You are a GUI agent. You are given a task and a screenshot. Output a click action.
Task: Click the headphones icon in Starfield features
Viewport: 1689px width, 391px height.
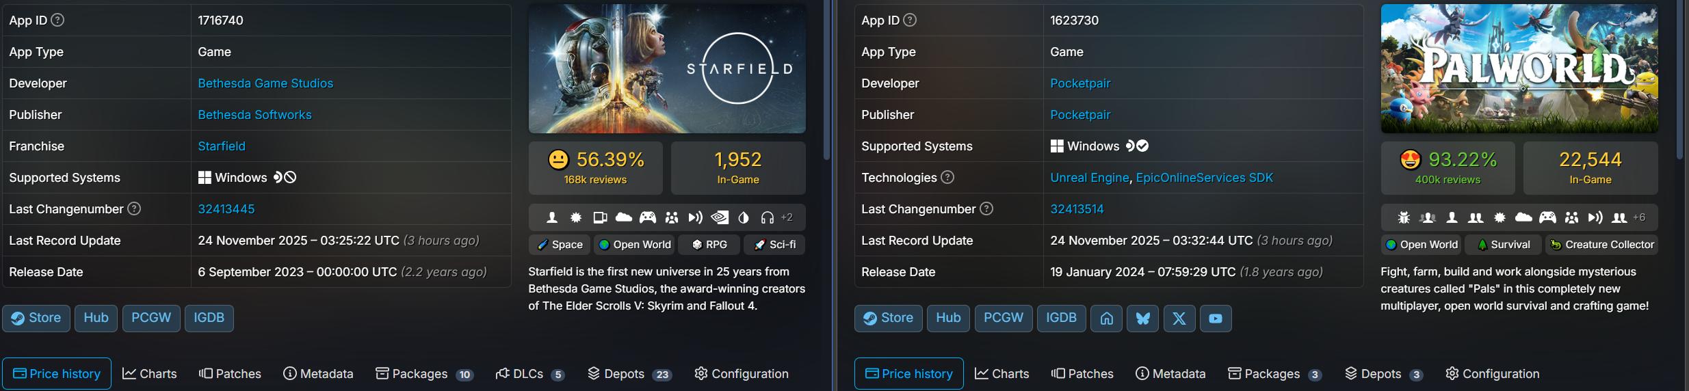pyautogui.click(x=768, y=217)
